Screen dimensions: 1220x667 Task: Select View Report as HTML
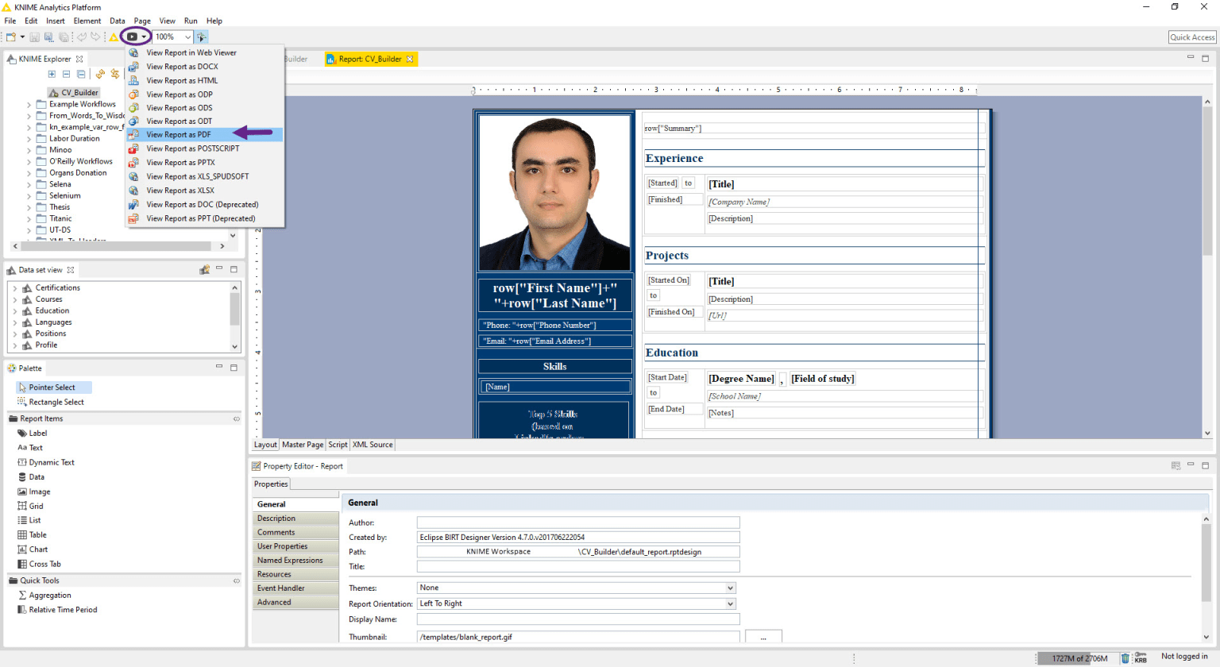[204, 80]
